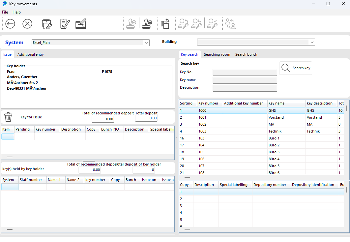Open the Building dropdown list
Image resolution: width=350 pixels, height=242 pixels.
pos(311,42)
